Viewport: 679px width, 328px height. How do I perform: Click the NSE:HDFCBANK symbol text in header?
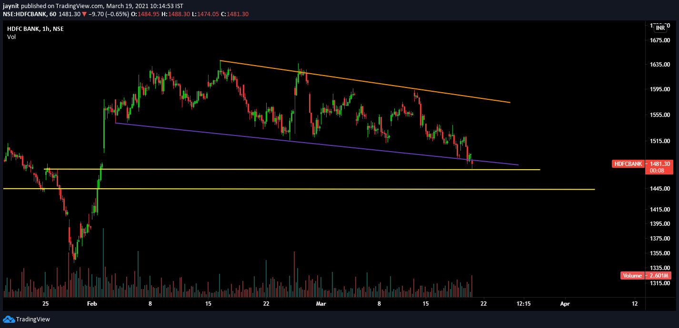(24, 14)
